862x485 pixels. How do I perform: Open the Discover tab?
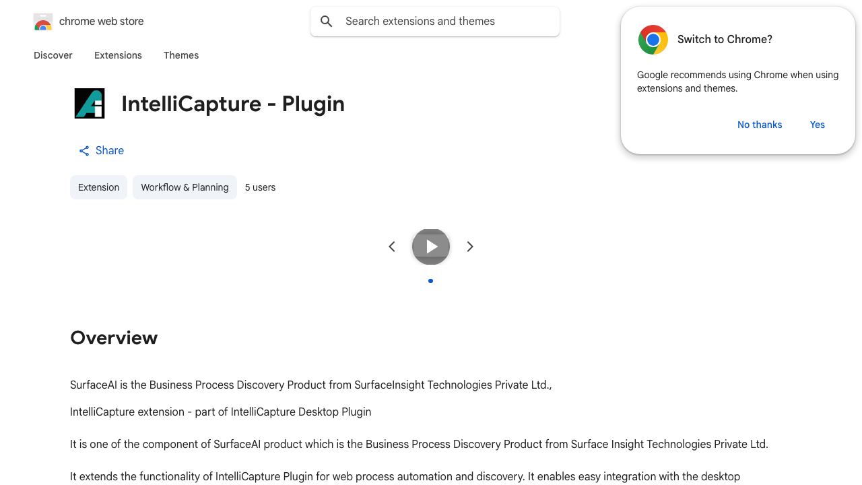coord(53,55)
